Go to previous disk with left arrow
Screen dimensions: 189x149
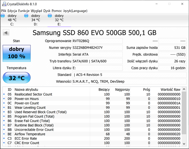click(x=6, y=33)
